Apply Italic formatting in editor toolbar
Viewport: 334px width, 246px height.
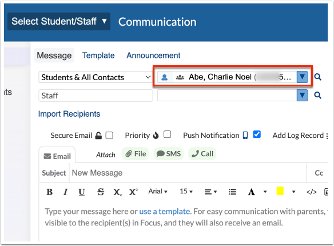click(x=66, y=192)
